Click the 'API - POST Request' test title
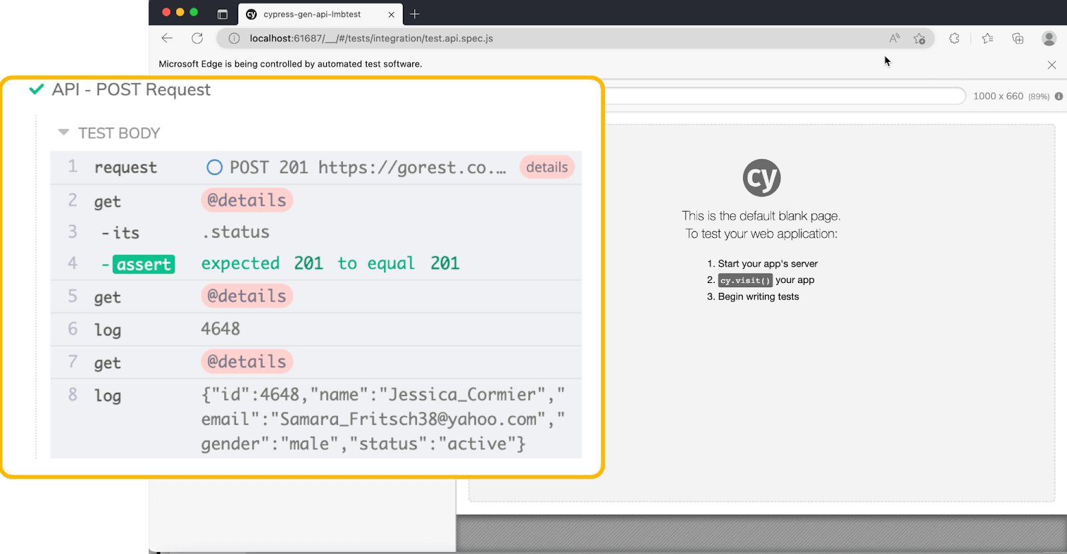 tap(131, 89)
